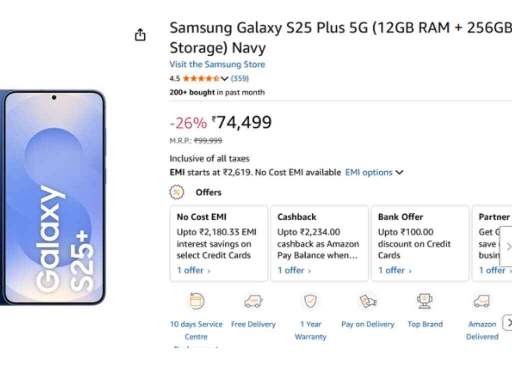Open the (359) customer reviews

239,78
